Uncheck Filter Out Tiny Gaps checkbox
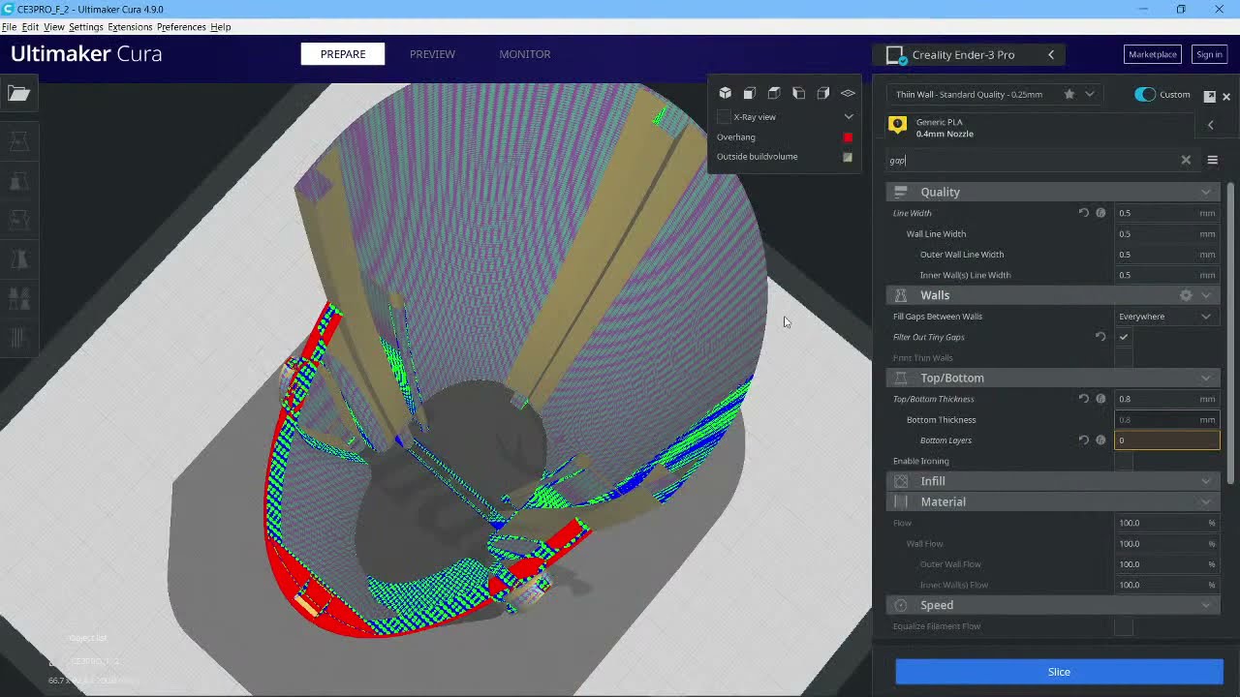Image resolution: width=1240 pixels, height=697 pixels. tap(1124, 337)
